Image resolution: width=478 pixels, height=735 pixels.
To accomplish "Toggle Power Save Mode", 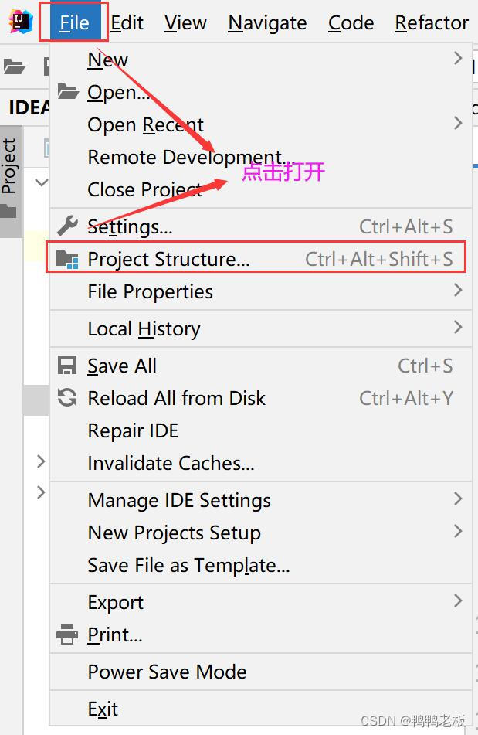I will [x=167, y=672].
